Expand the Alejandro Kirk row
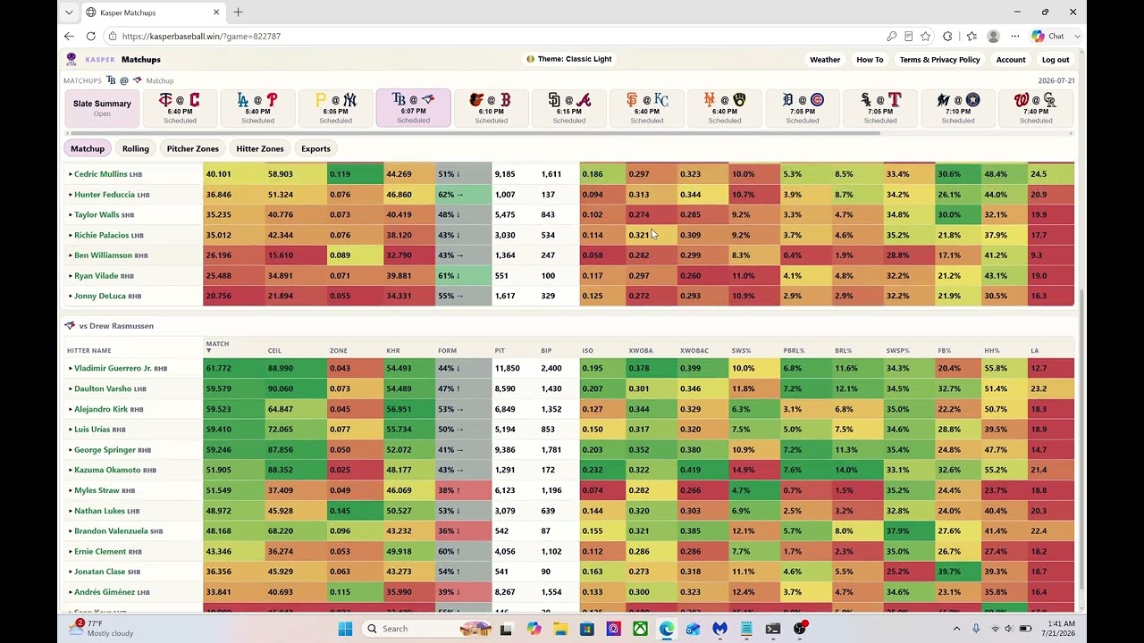 [x=70, y=409]
